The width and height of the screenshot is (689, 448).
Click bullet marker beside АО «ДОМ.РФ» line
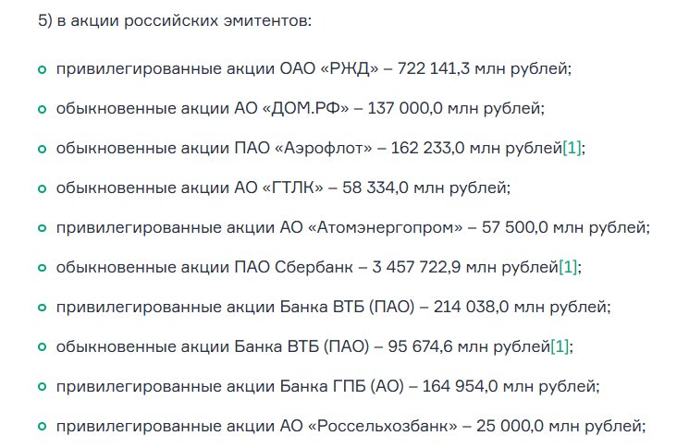click(43, 109)
